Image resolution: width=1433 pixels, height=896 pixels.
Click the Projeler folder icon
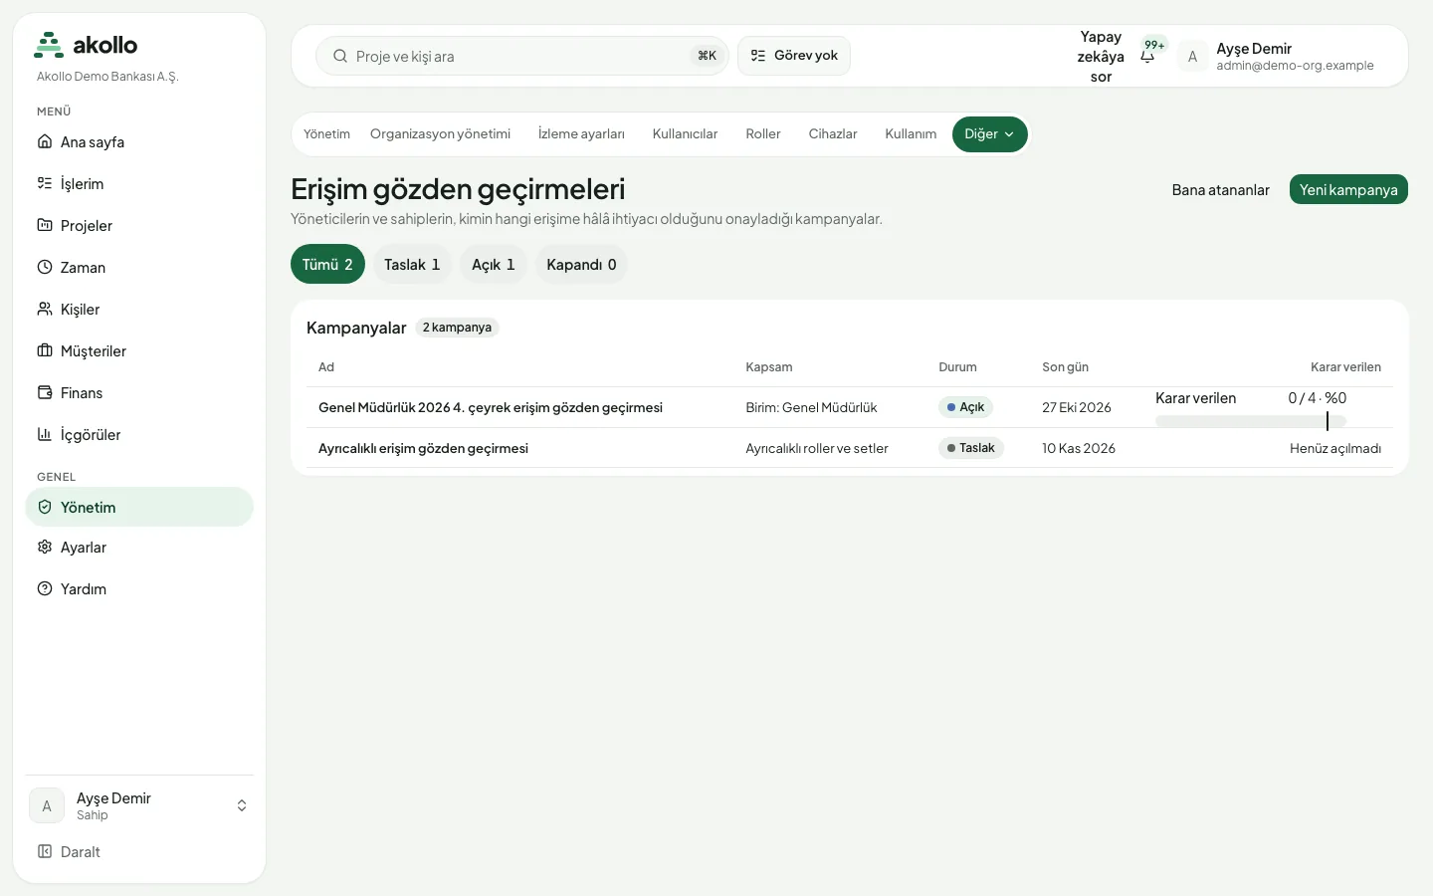pyautogui.click(x=45, y=225)
